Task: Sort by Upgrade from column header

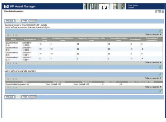Action: click(59, 82)
